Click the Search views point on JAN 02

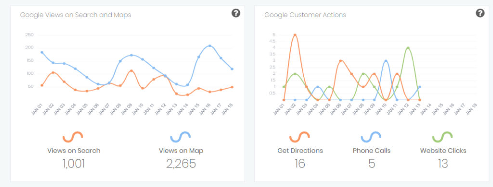pos(53,73)
